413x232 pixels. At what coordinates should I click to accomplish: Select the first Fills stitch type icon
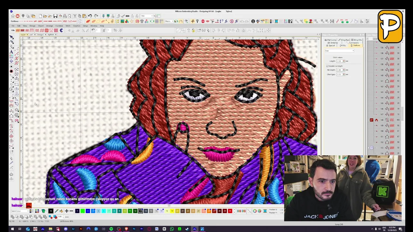[x=18, y=30]
